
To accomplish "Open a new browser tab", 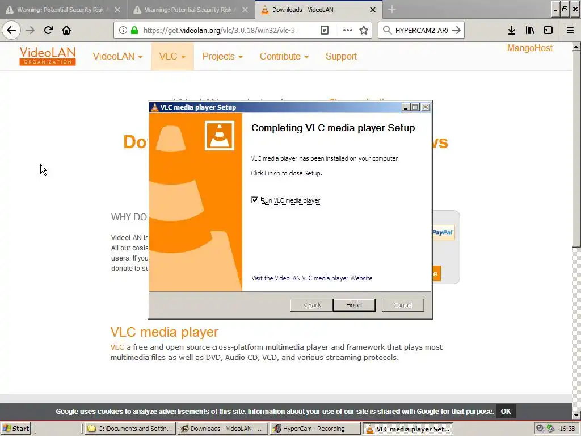I will coord(392,9).
